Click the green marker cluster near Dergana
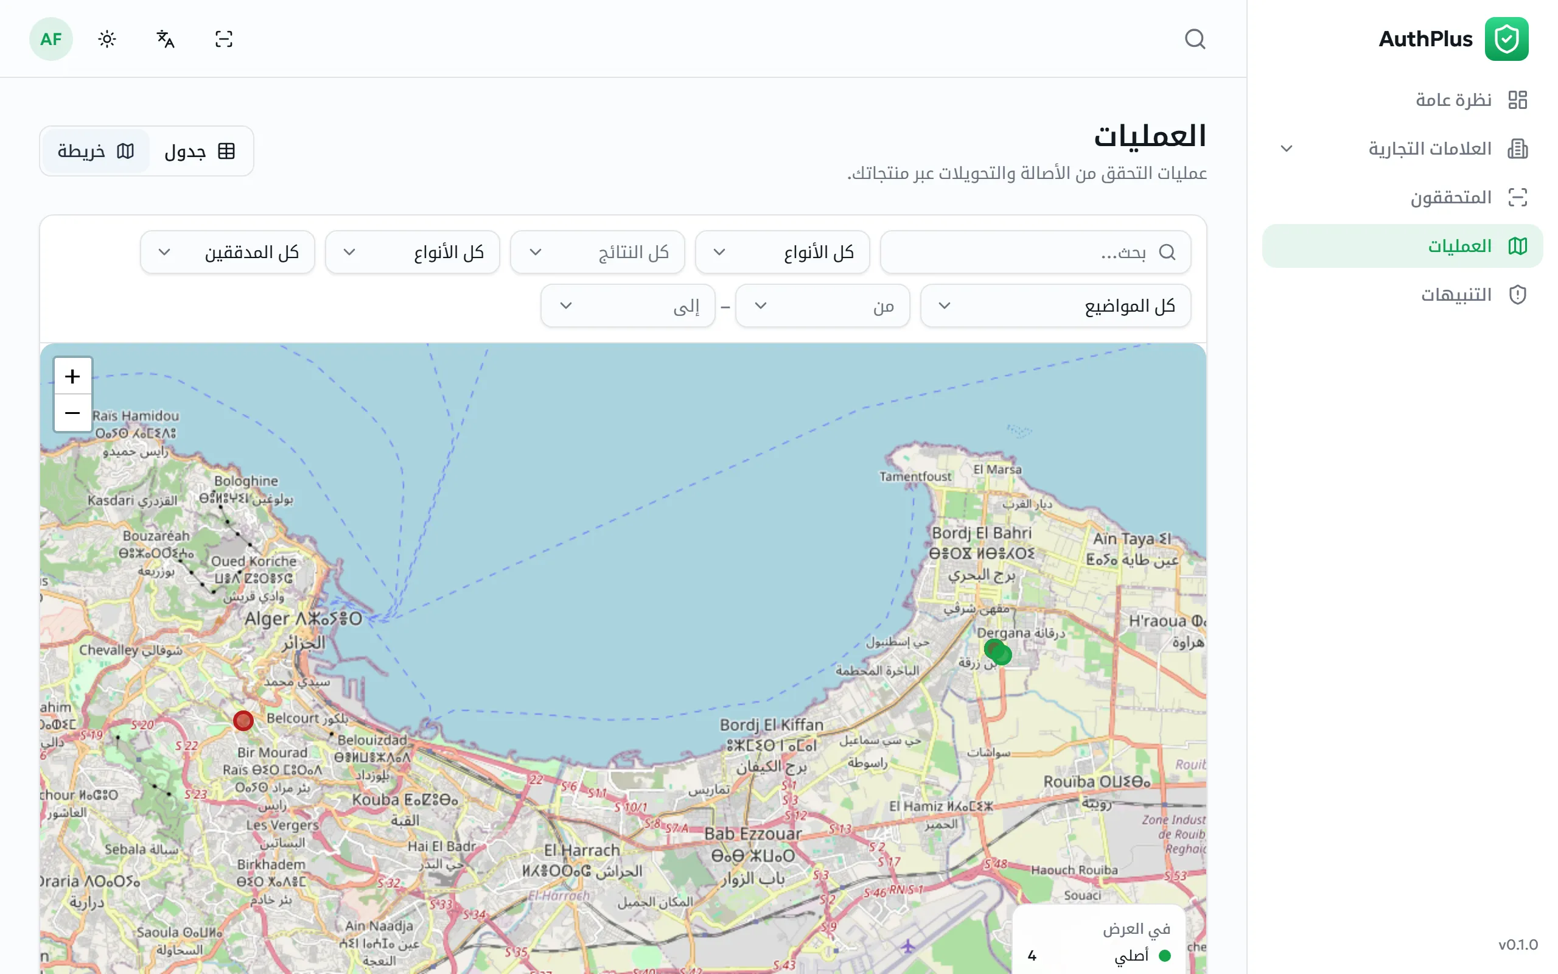 click(x=998, y=652)
